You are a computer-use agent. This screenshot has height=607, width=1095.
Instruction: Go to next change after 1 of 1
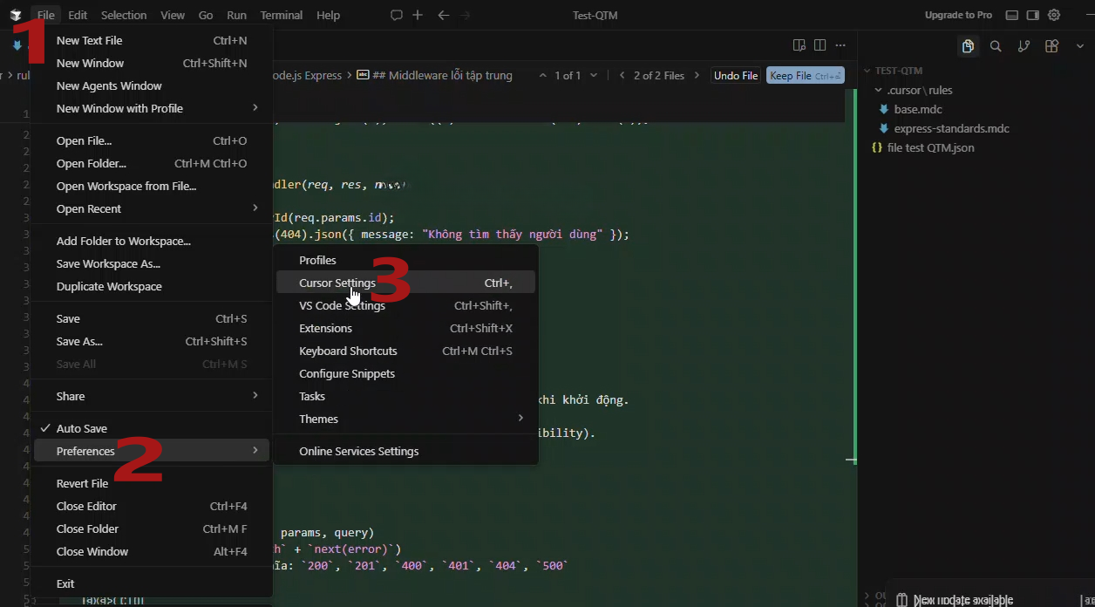point(594,76)
